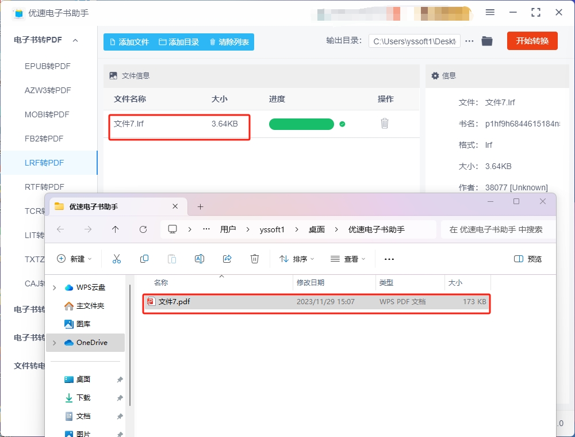Click the Paste icon in Explorer toolbar
Screen dimensions: 575x437
[x=171, y=259]
